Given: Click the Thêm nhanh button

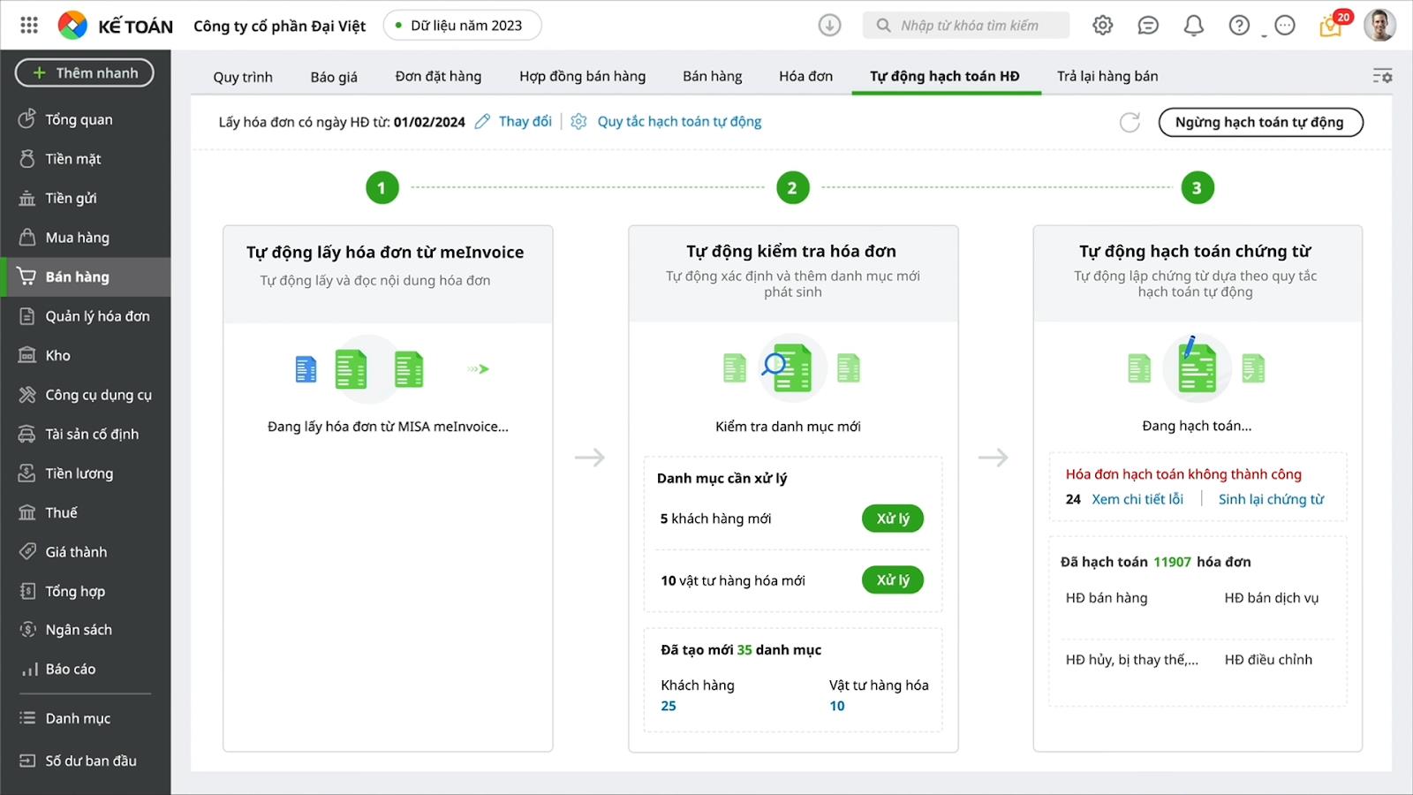Looking at the screenshot, I should (85, 72).
